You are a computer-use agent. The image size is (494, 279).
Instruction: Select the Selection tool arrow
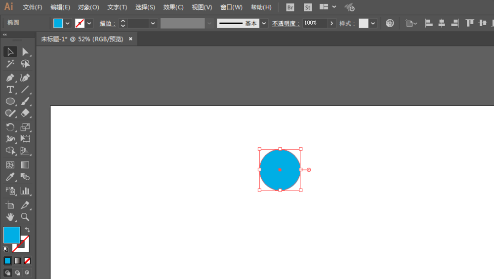pyautogui.click(x=10, y=52)
